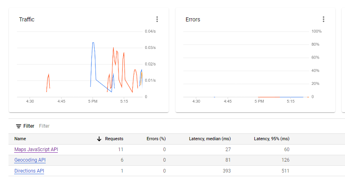Open the Maps JavaScript API link
This screenshot has height=177, width=345.
pyautogui.click(x=36, y=150)
